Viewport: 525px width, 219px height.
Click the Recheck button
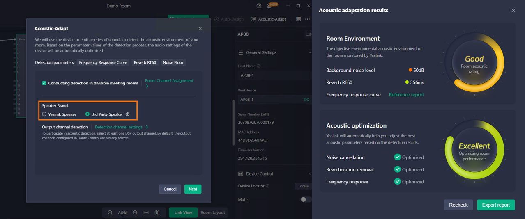coord(458,205)
